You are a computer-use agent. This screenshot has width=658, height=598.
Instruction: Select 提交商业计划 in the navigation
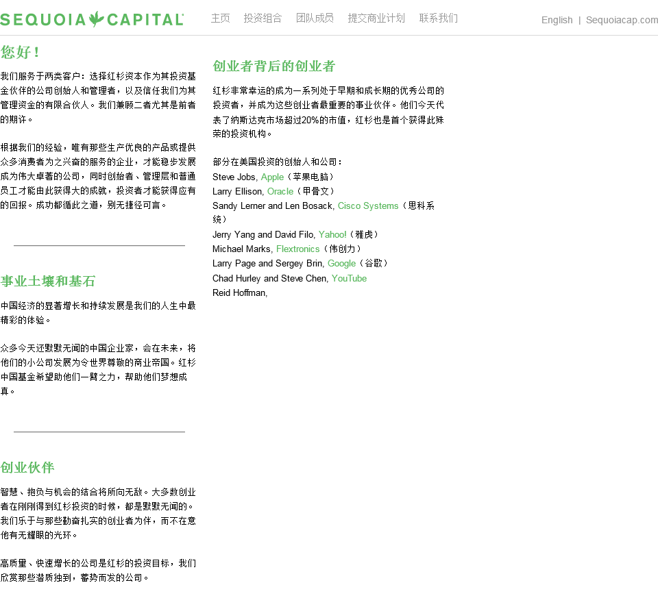point(376,18)
